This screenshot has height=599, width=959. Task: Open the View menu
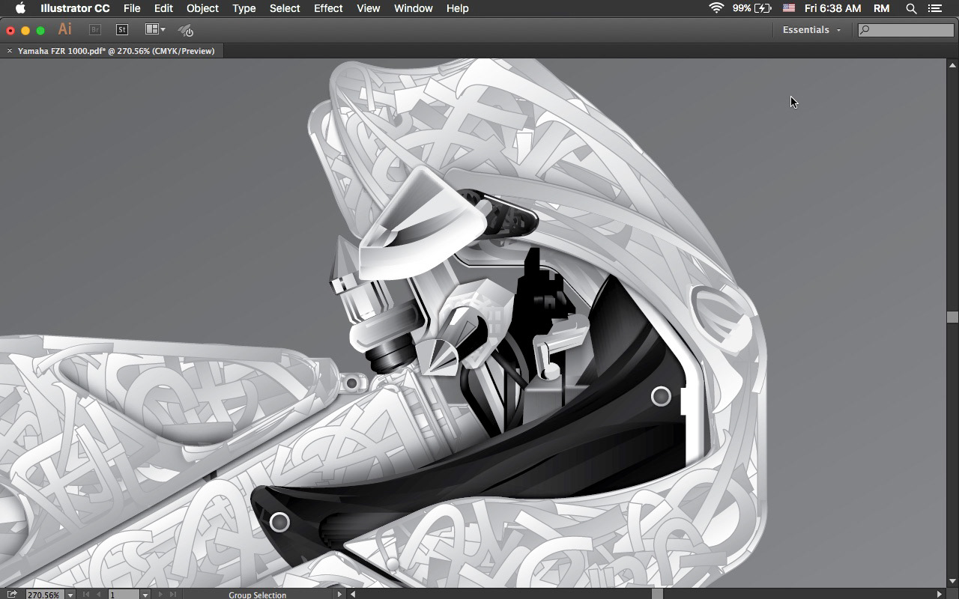click(368, 8)
